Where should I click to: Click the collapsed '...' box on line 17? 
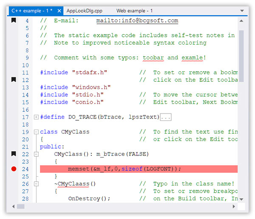[166, 117]
